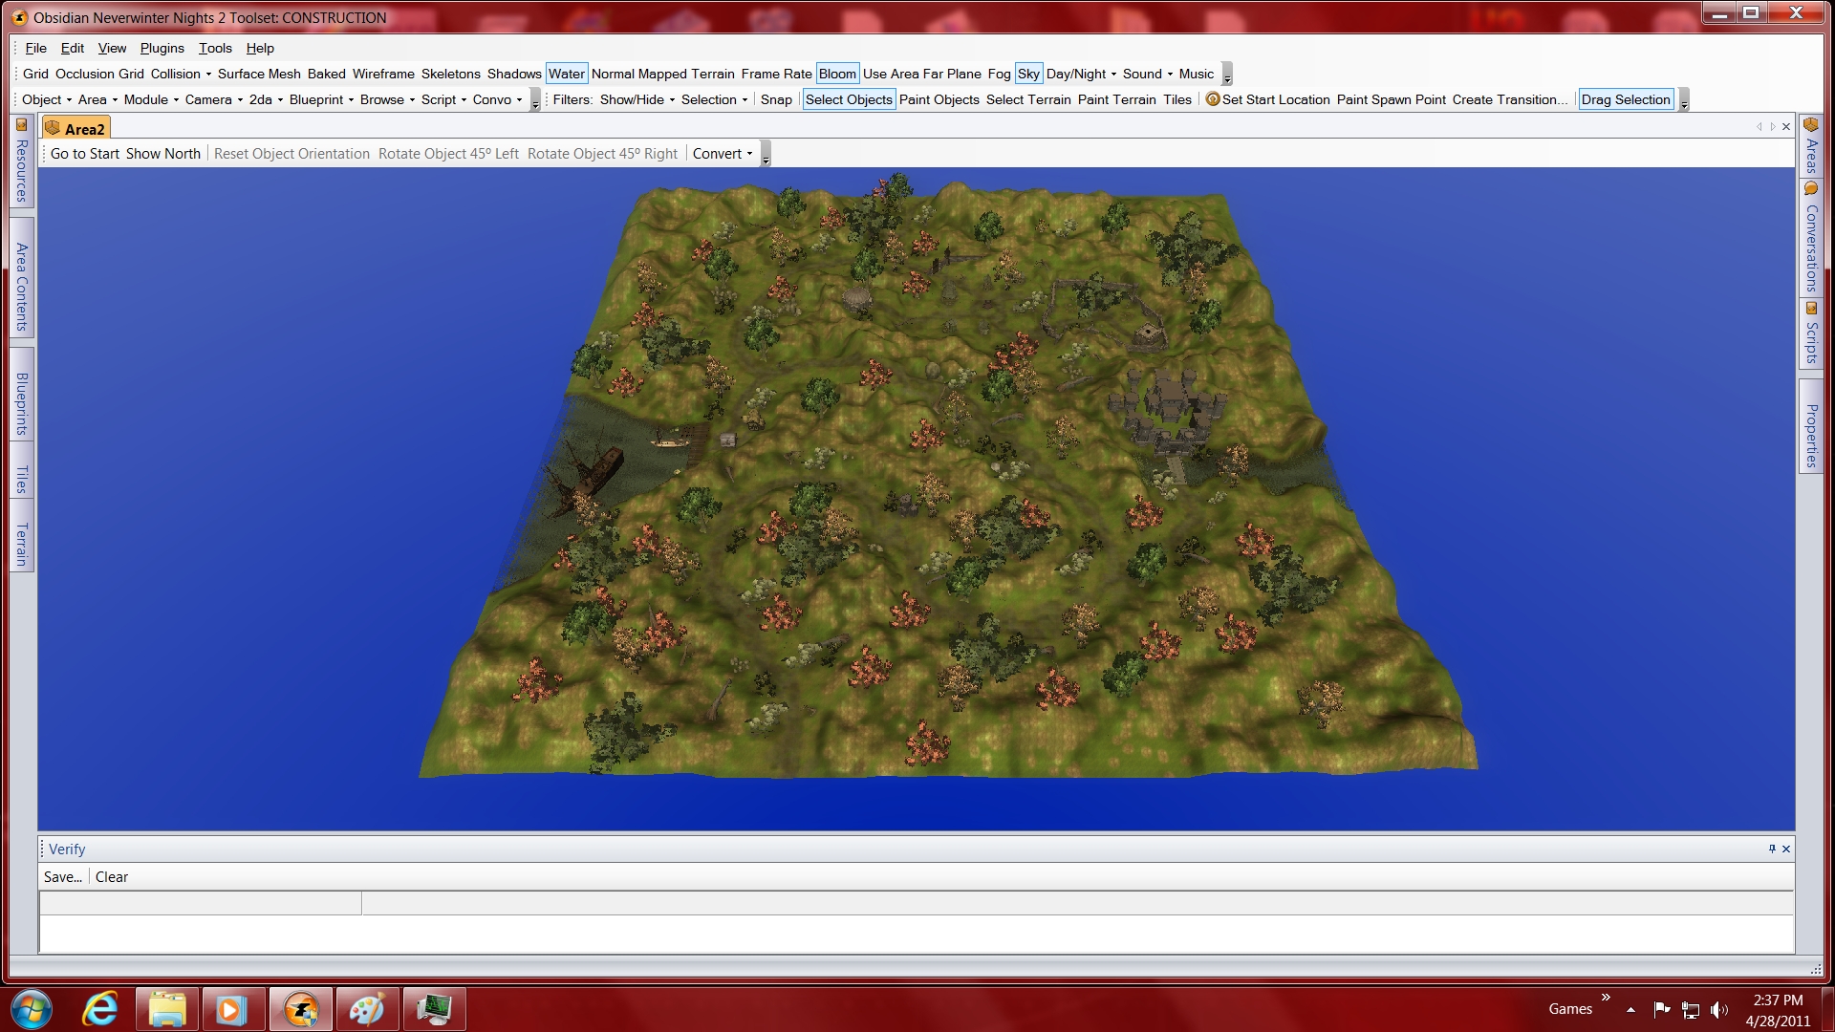Pin the Verify panel
Image resolution: width=1835 pixels, height=1032 pixels.
(1771, 849)
